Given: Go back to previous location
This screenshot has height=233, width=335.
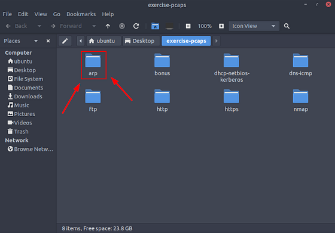Looking at the screenshot, I should 17,26.
